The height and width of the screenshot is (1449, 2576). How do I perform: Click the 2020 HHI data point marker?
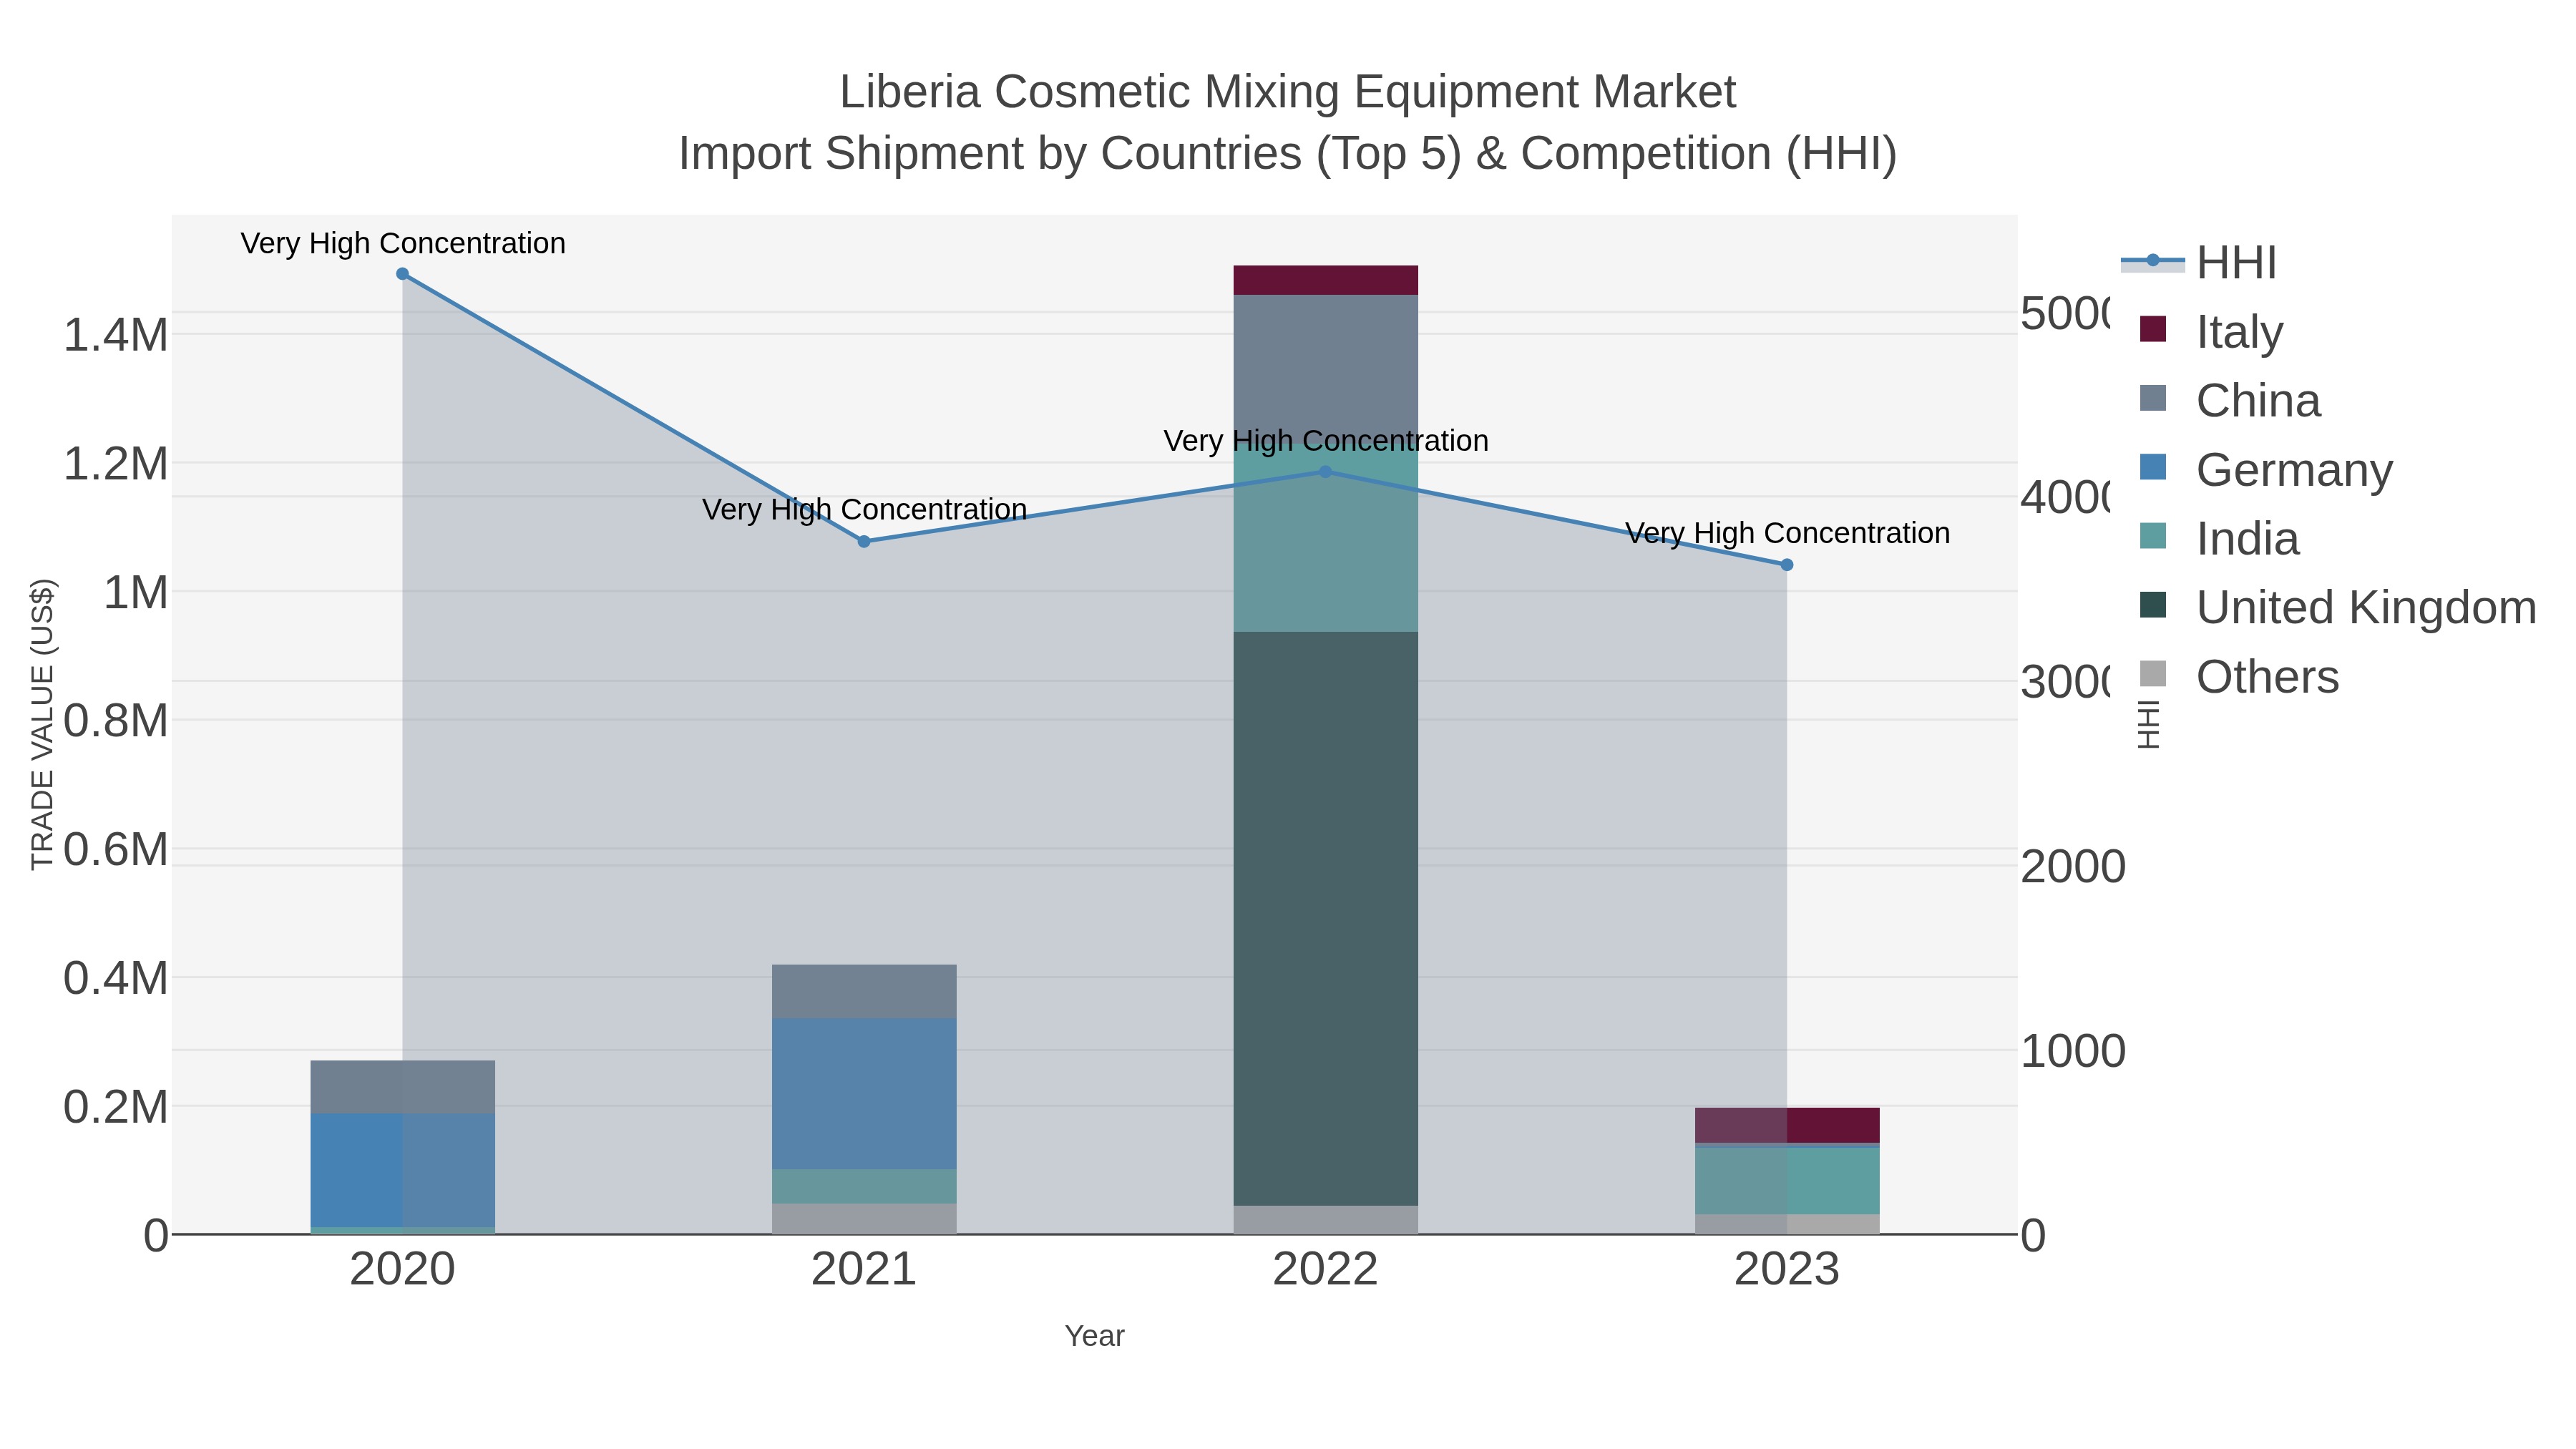[x=402, y=273]
